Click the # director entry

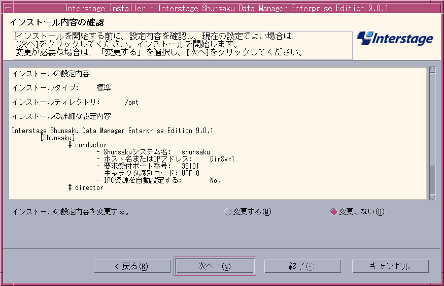coord(86,187)
